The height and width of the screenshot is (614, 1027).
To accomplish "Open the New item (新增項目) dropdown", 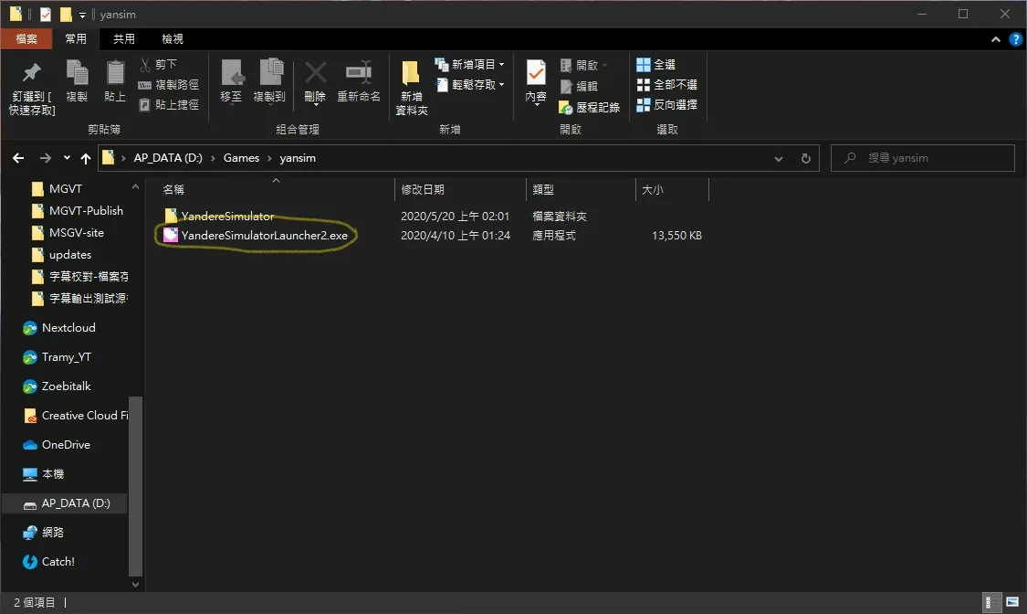I will pos(469,64).
